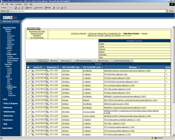Image resolution: width=175 pixels, height=140 pixels.
Task: Switch to the Policy Violation Events tab
Action: [122, 61]
